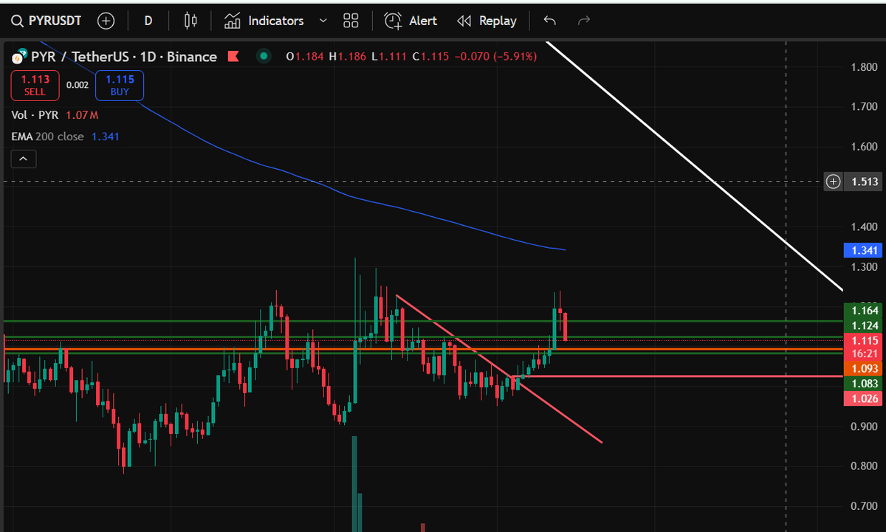This screenshot has height=532, width=886.
Task: Expand indicator templates dropdown arrow
Action: coord(323,21)
